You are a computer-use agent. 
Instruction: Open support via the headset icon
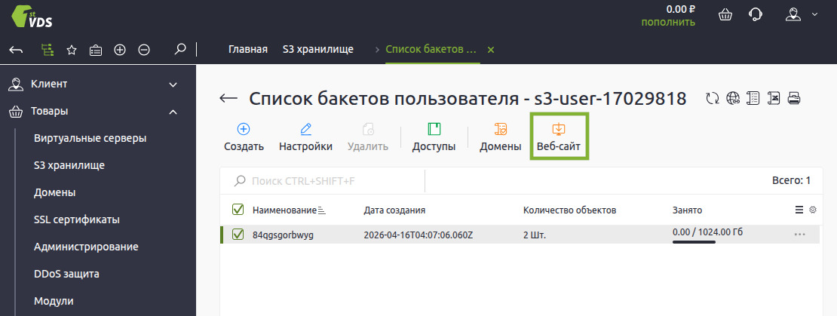[x=754, y=15]
